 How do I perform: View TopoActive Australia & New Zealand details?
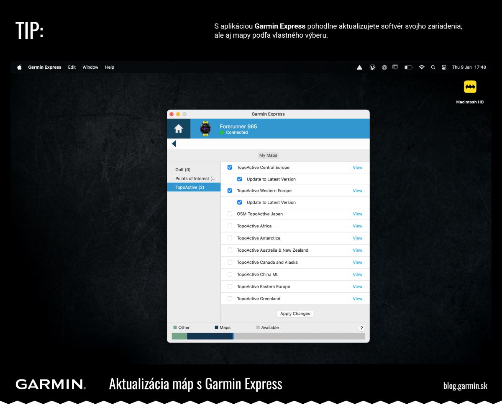click(x=358, y=250)
